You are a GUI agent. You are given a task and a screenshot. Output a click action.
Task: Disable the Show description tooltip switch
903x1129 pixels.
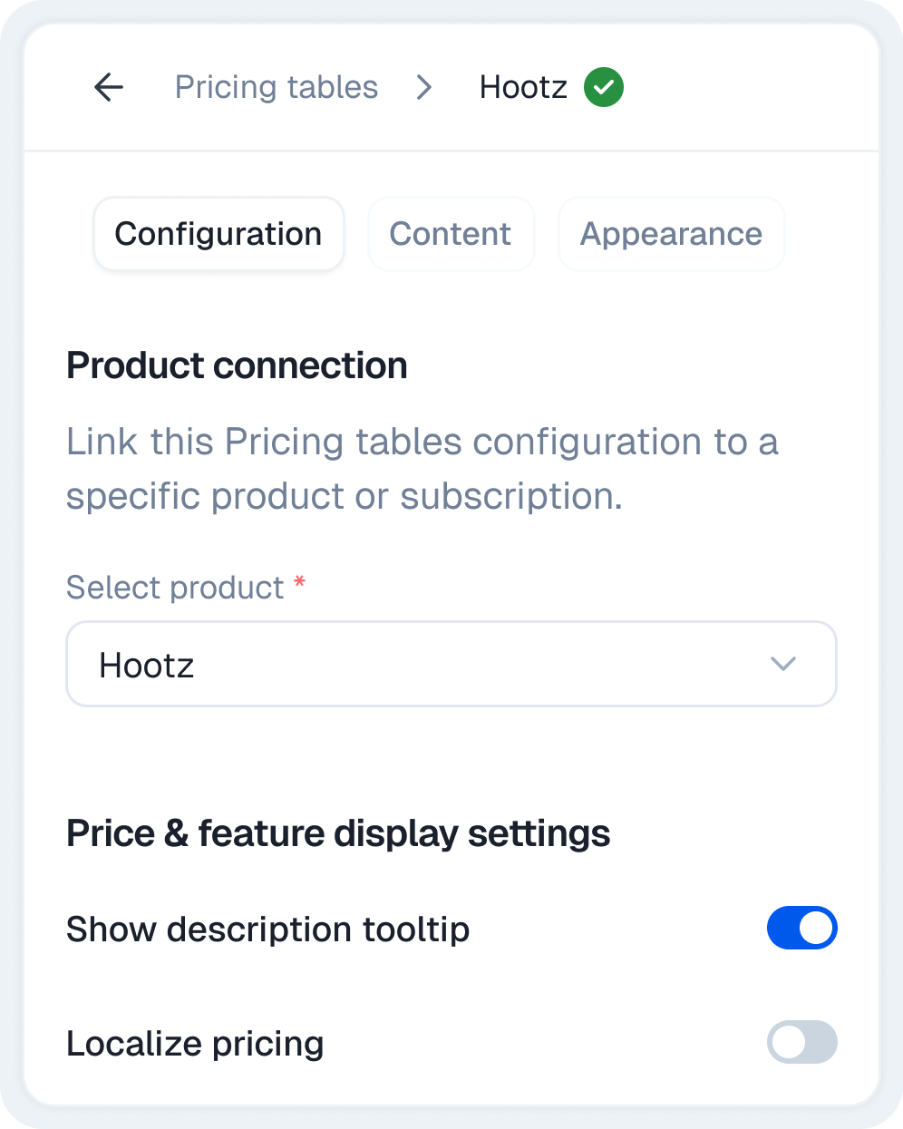click(x=801, y=928)
